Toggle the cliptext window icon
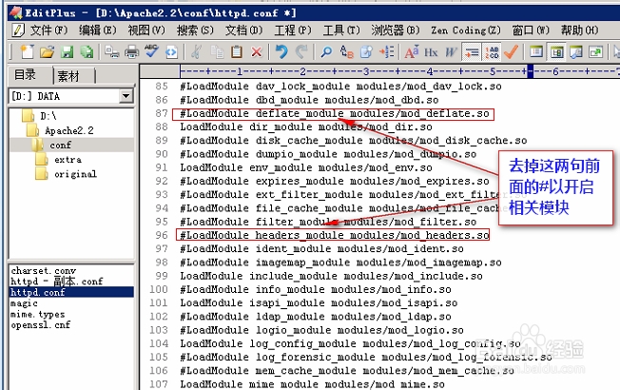 point(536,51)
